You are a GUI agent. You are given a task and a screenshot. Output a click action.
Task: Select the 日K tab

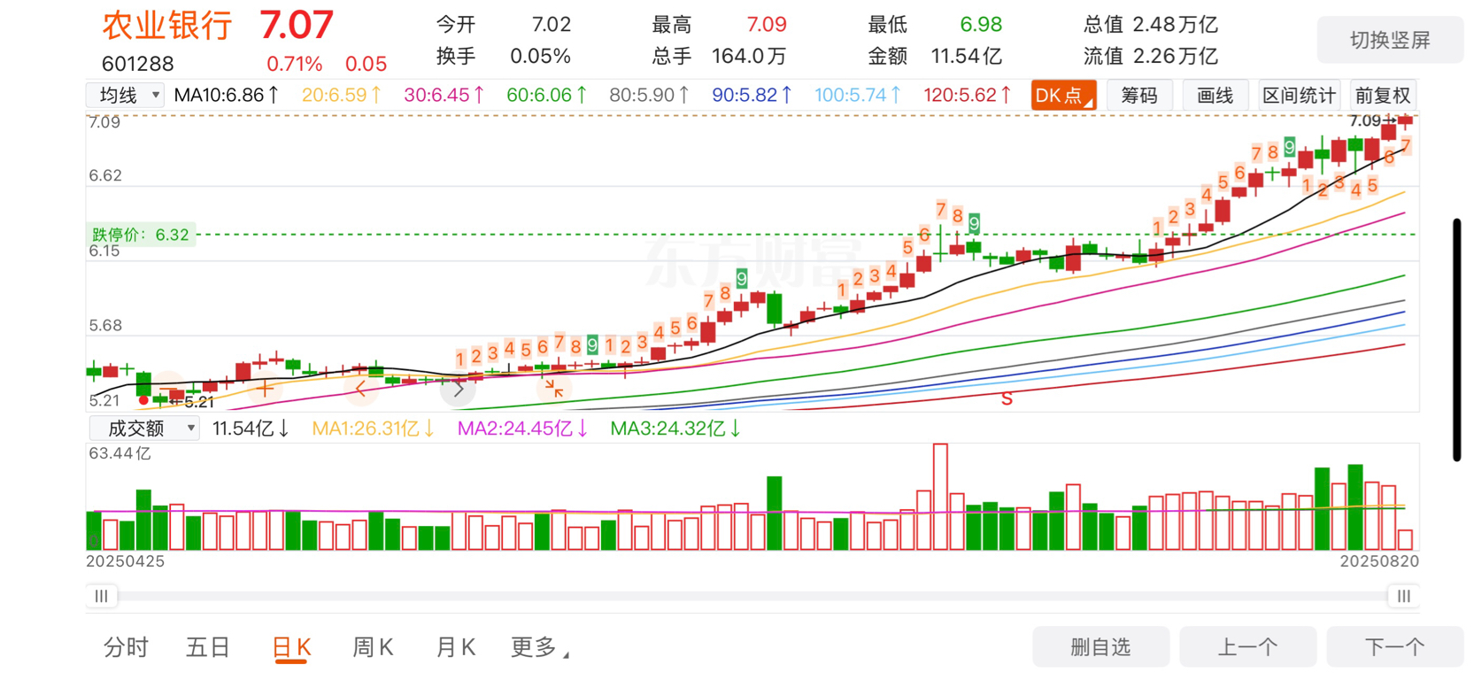pos(291,647)
